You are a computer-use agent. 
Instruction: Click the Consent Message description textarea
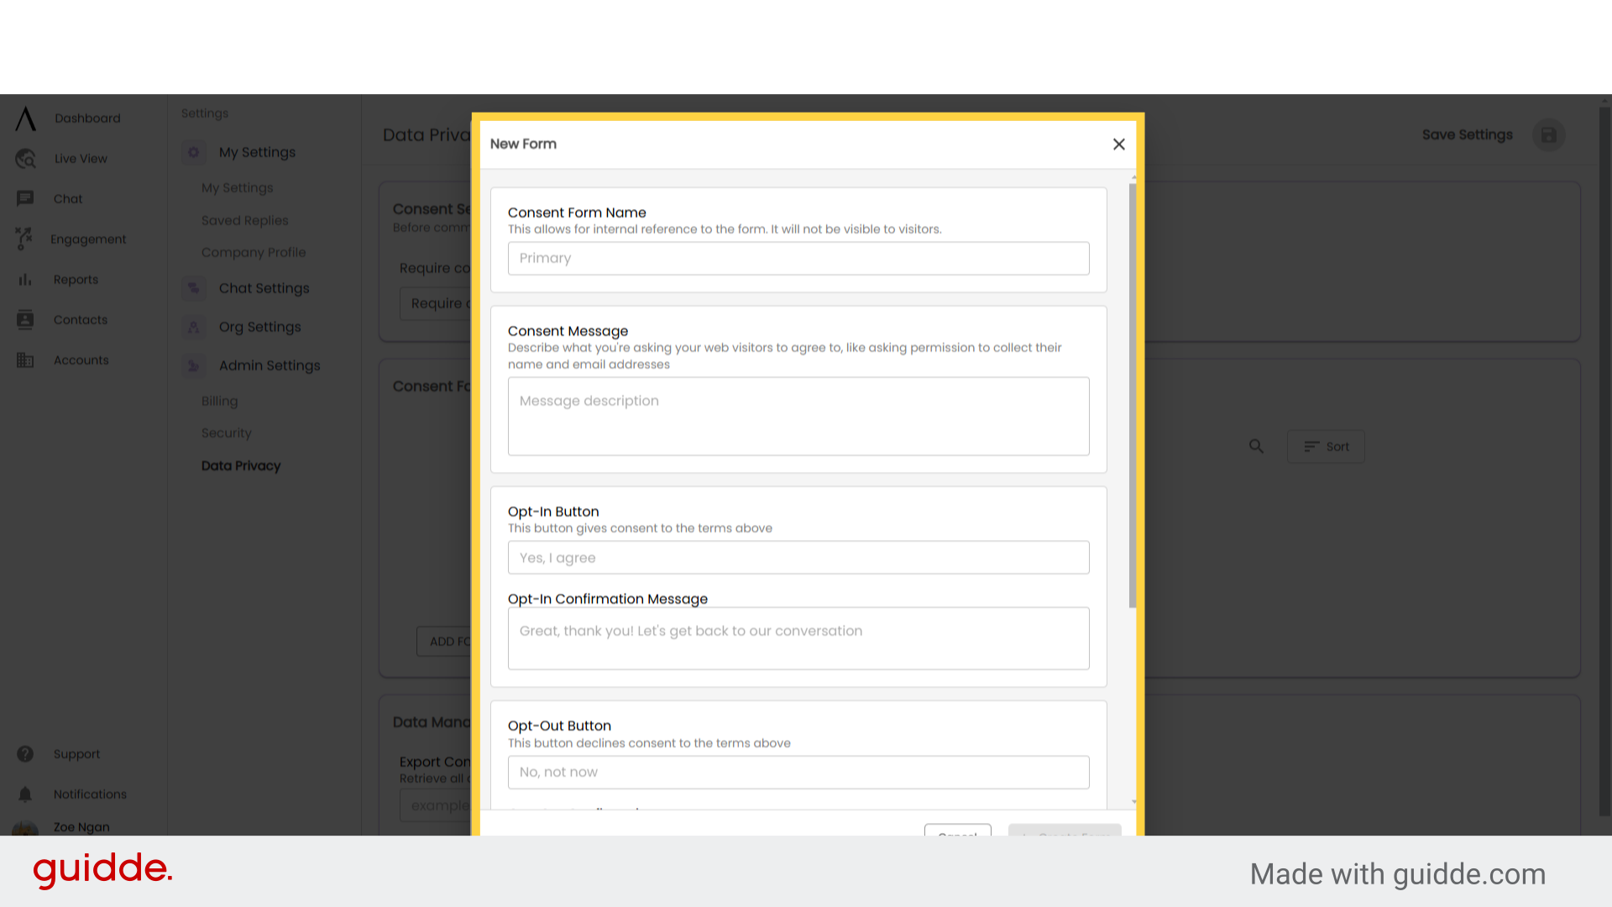click(x=798, y=416)
